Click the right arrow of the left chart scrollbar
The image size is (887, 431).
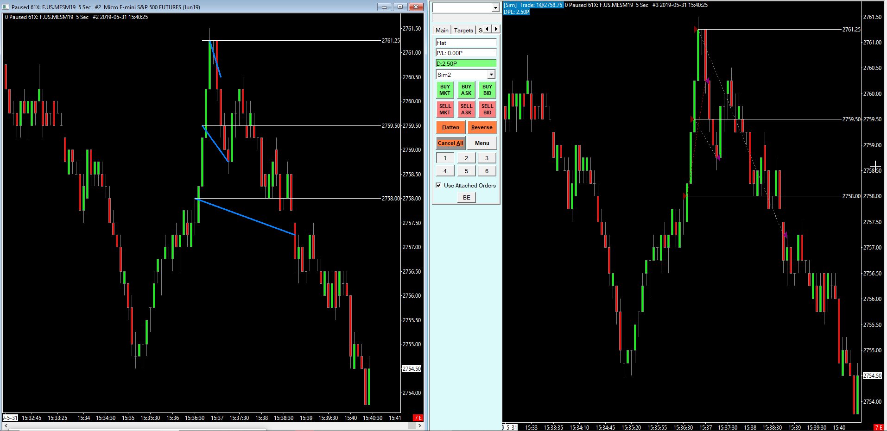click(419, 425)
